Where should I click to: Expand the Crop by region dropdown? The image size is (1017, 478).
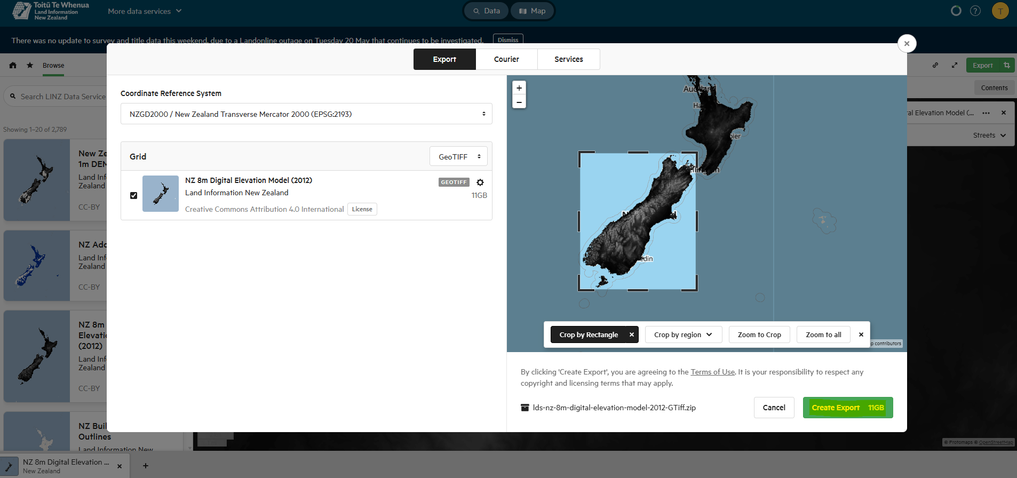(x=684, y=334)
